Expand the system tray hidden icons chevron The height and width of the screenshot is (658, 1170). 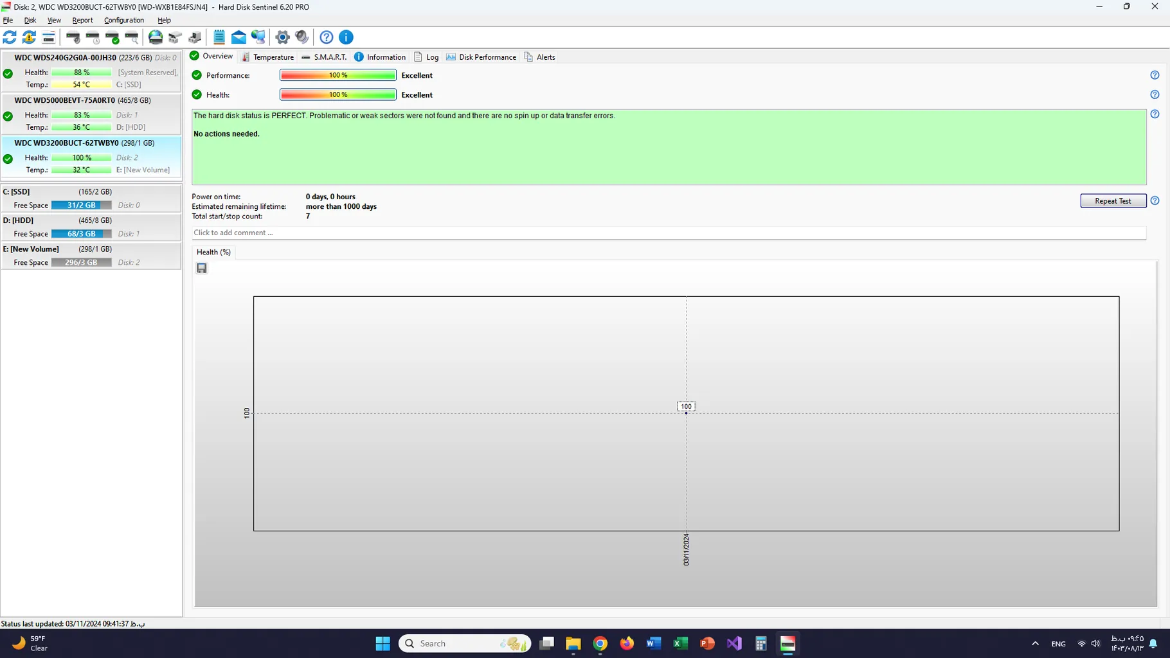pos(1035,643)
